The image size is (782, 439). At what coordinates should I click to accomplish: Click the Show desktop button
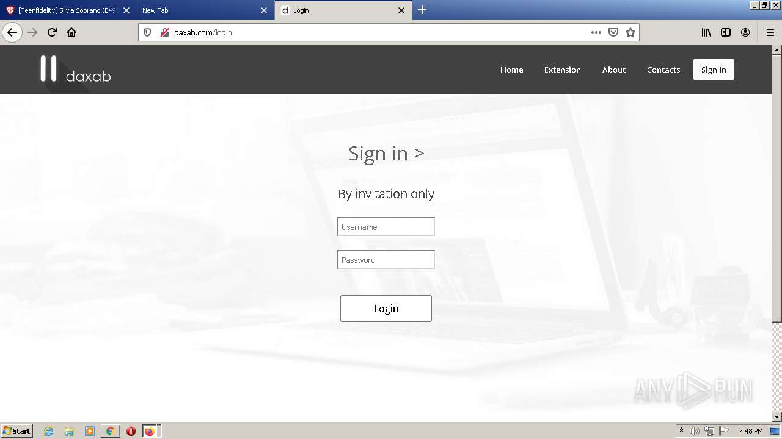pyautogui.click(x=776, y=431)
